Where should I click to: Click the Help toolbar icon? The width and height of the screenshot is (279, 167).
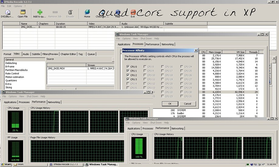[118, 12]
